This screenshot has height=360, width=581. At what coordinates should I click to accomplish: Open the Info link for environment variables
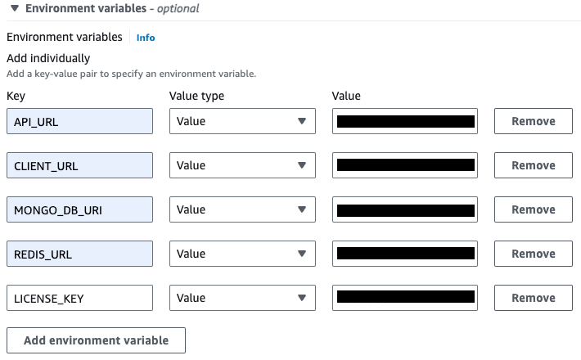click(x=146, y=38)
